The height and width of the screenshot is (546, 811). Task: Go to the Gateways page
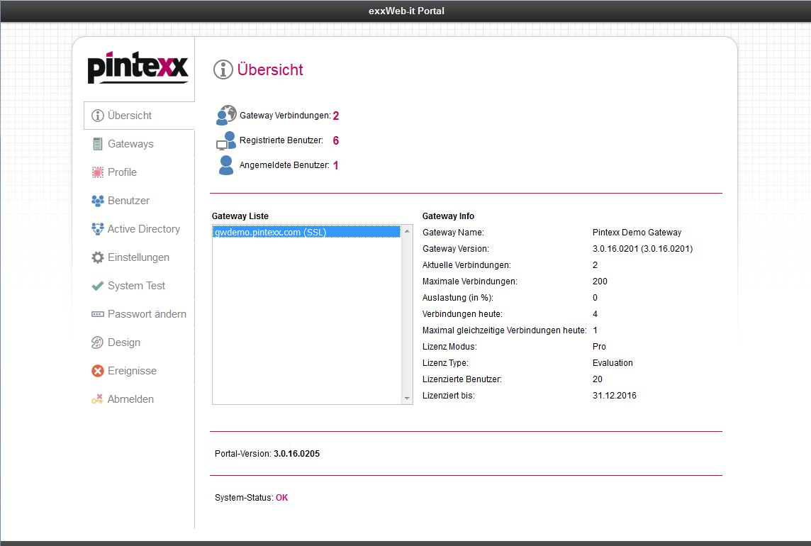click(x=130, y=144)
